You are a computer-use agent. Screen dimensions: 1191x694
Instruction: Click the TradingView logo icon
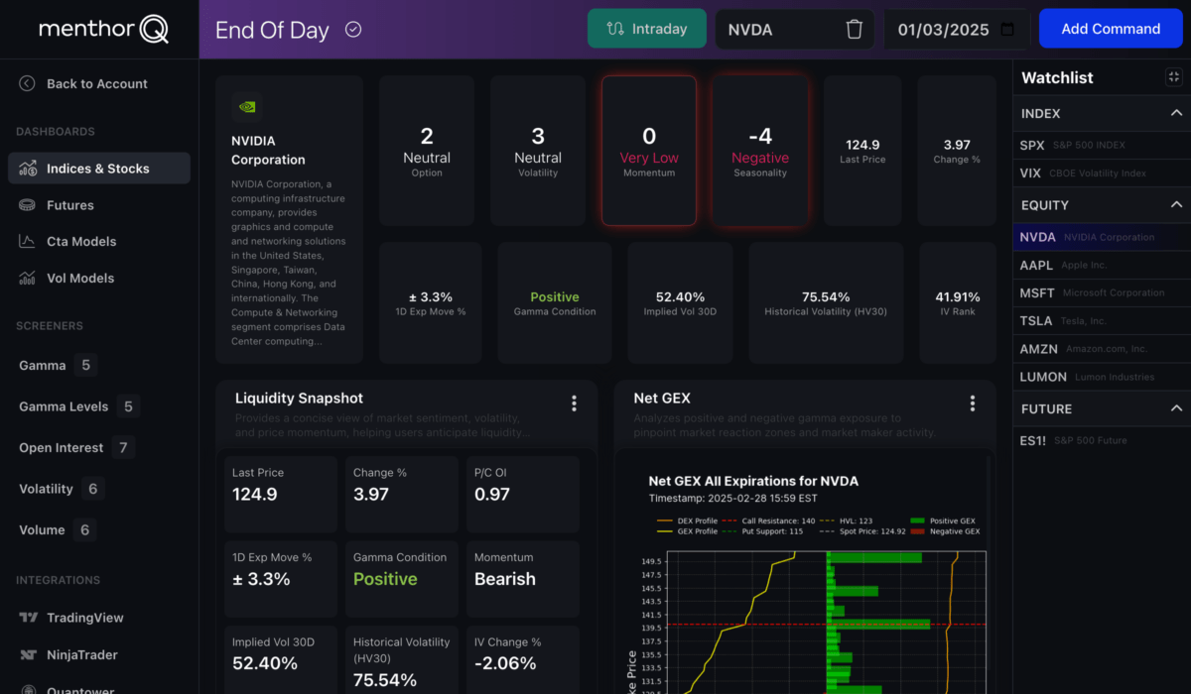[x=28, y=618]
